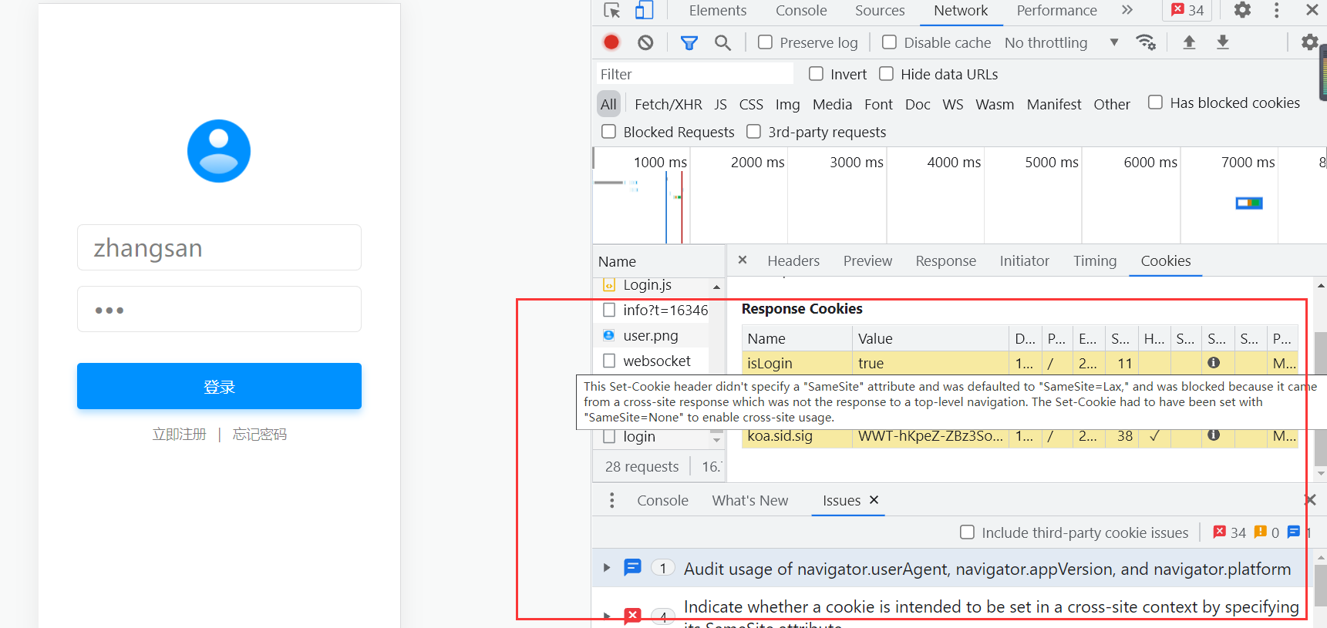Export HAR file with download arrow
Image resolution: width=1327 pixels, height=628 pixels.
pyautogui.click(x=1223, y=42)
